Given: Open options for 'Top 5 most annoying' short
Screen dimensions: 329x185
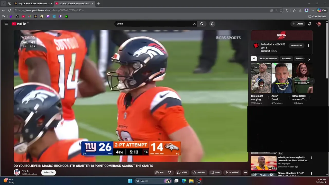Looking at the screenshot, I should tap(268, 97).
